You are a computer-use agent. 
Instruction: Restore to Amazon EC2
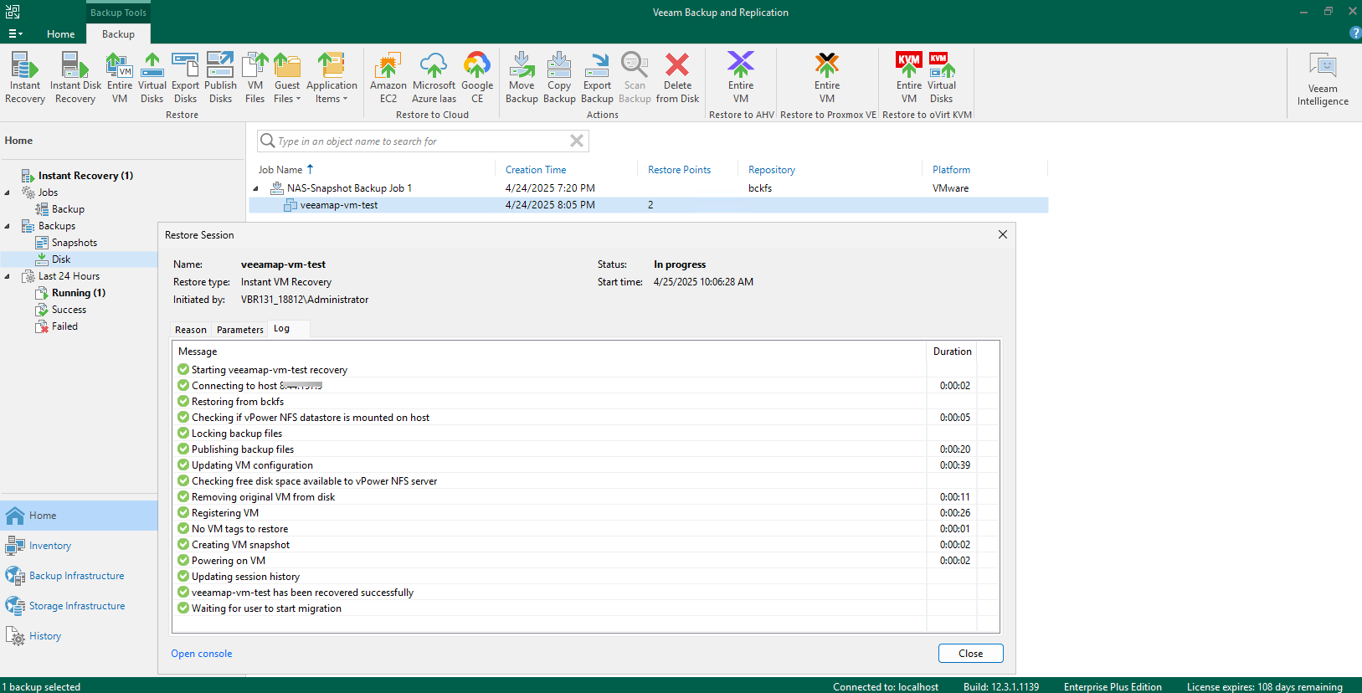click(388, 78)
